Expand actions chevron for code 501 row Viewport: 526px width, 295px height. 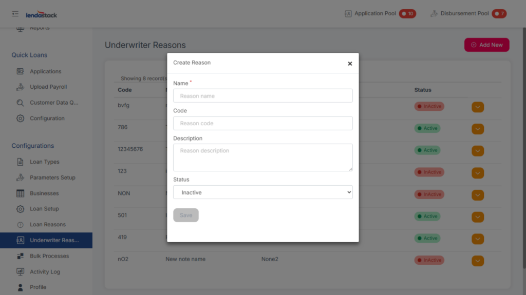click(478, 217)
